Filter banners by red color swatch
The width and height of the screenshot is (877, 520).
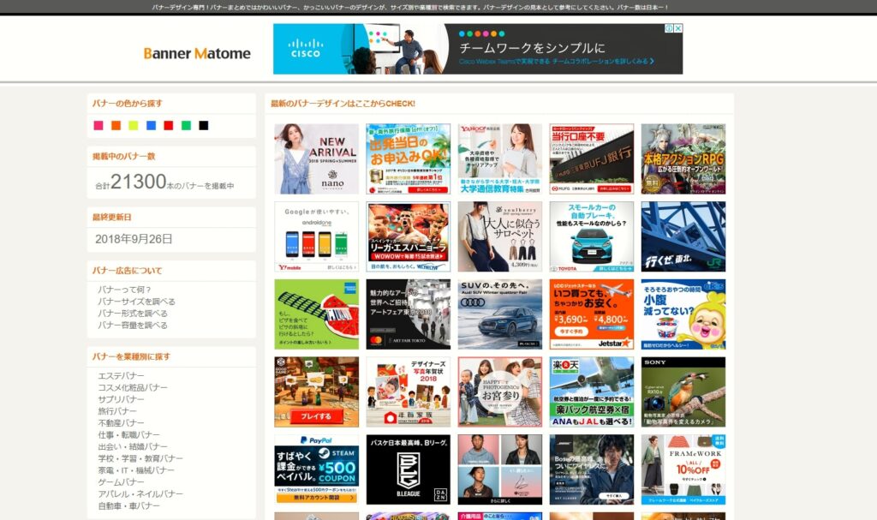pos(169,125)
